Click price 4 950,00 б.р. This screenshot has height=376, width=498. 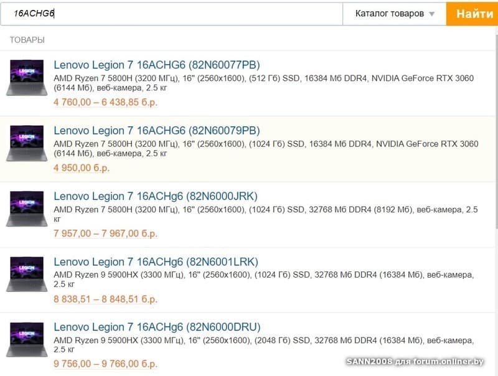82,167
